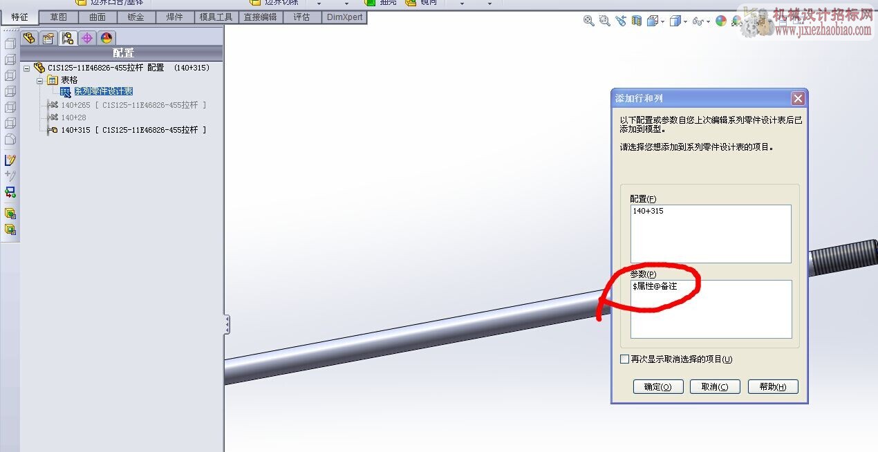Switch to the 曲面 tab
Viewport: 878px width, 452px height.
coord(97,17)
